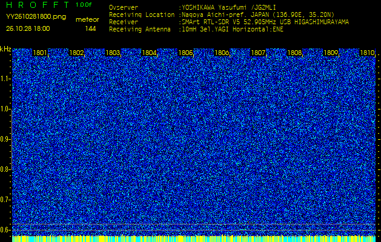The width and height of the screenshot is (381, 242).
Task: Click the 1807 time marker
Action: pos(258,53)
